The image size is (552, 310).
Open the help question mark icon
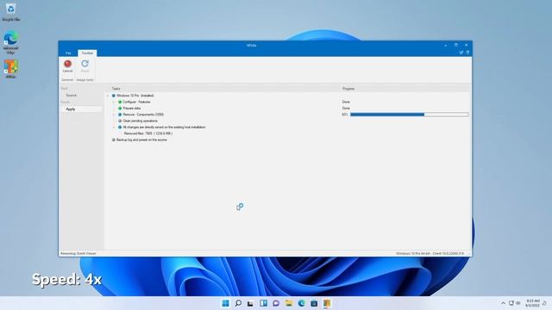467,53
